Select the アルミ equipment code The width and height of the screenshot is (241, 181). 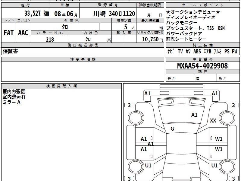(x=218, y=51)
